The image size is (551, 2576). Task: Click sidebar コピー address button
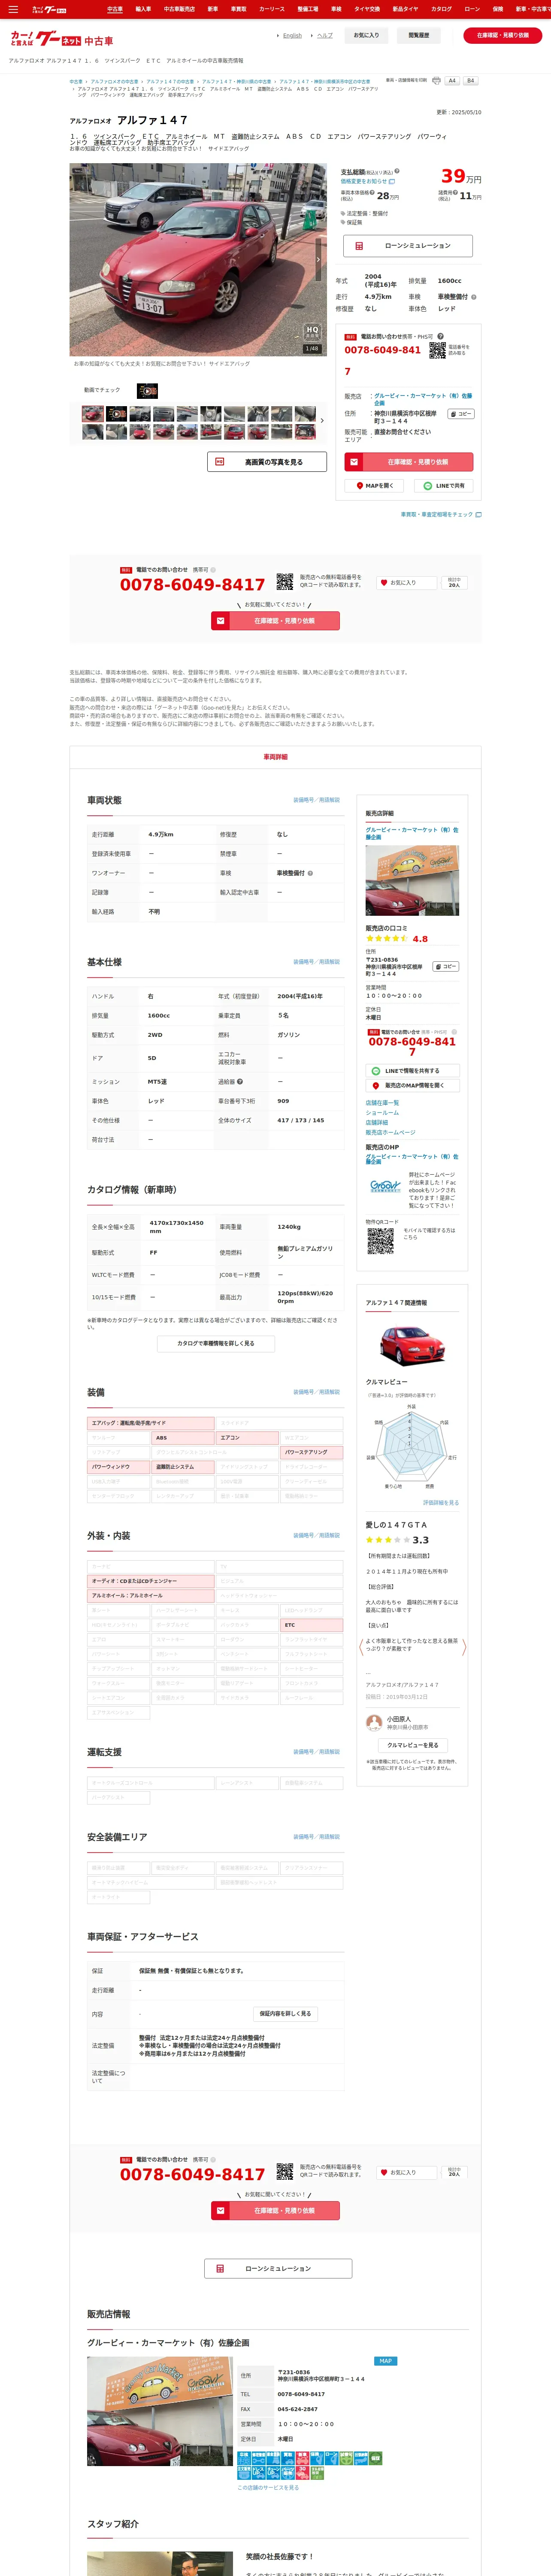point(446,967)
